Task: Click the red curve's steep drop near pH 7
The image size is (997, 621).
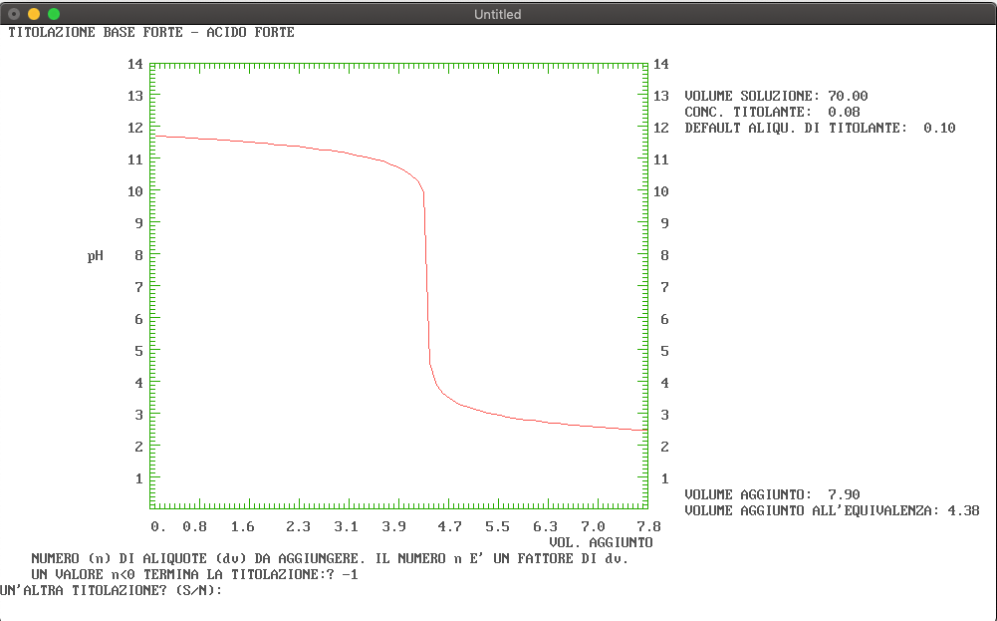Action: pos(427,287)
